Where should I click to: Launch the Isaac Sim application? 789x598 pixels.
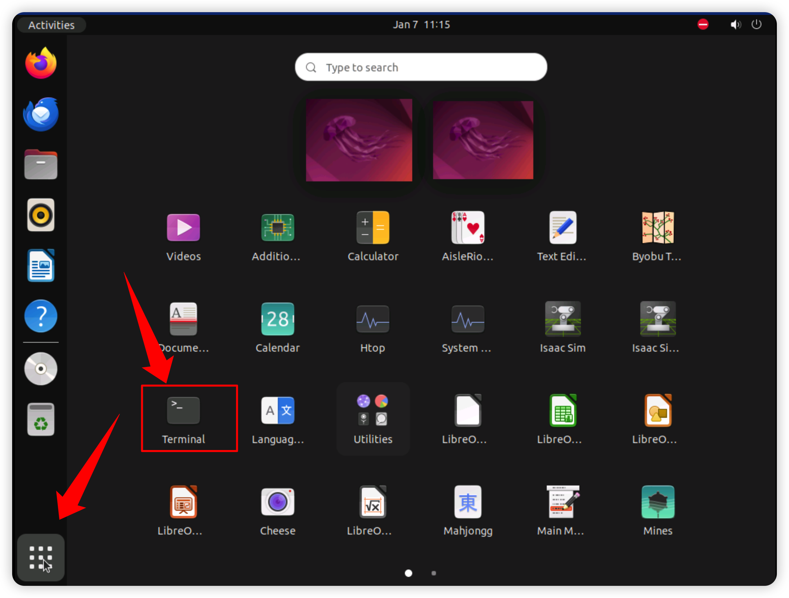coord(562,319)
